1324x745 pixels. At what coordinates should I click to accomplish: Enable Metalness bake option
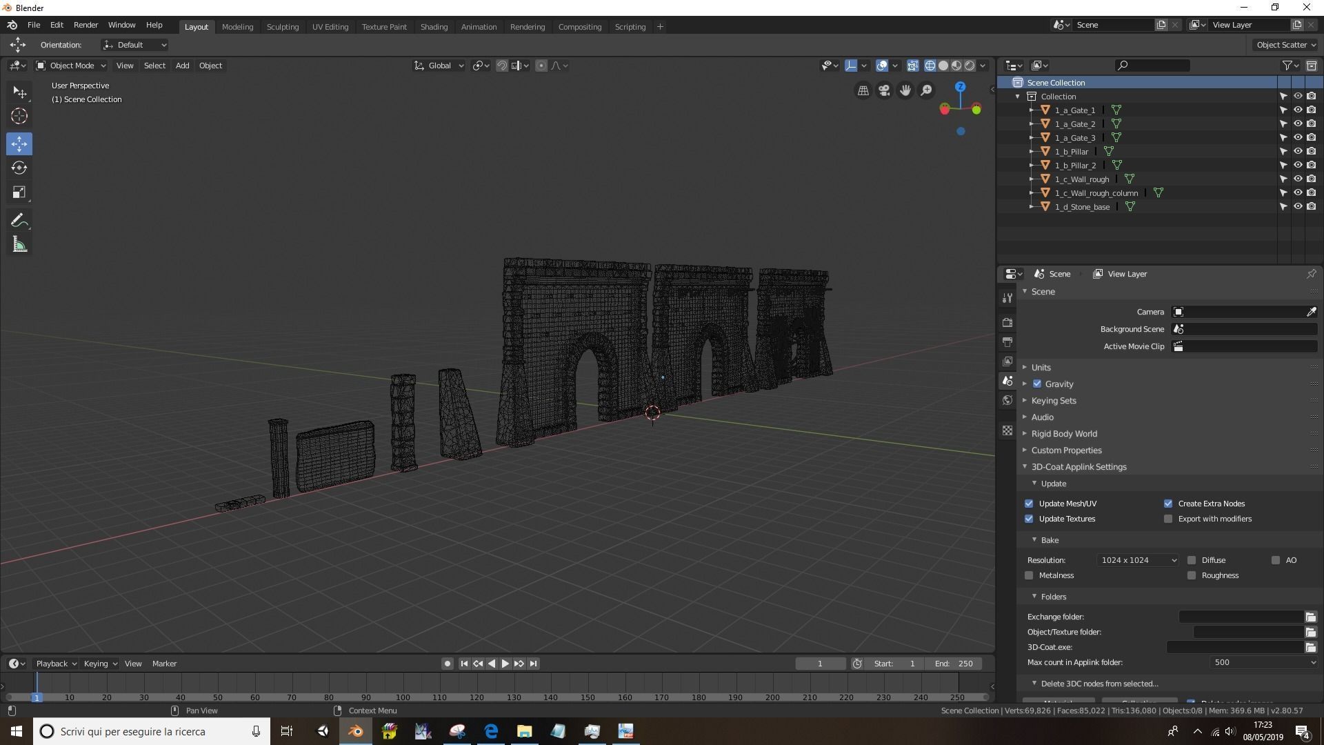coord(1029,575)
